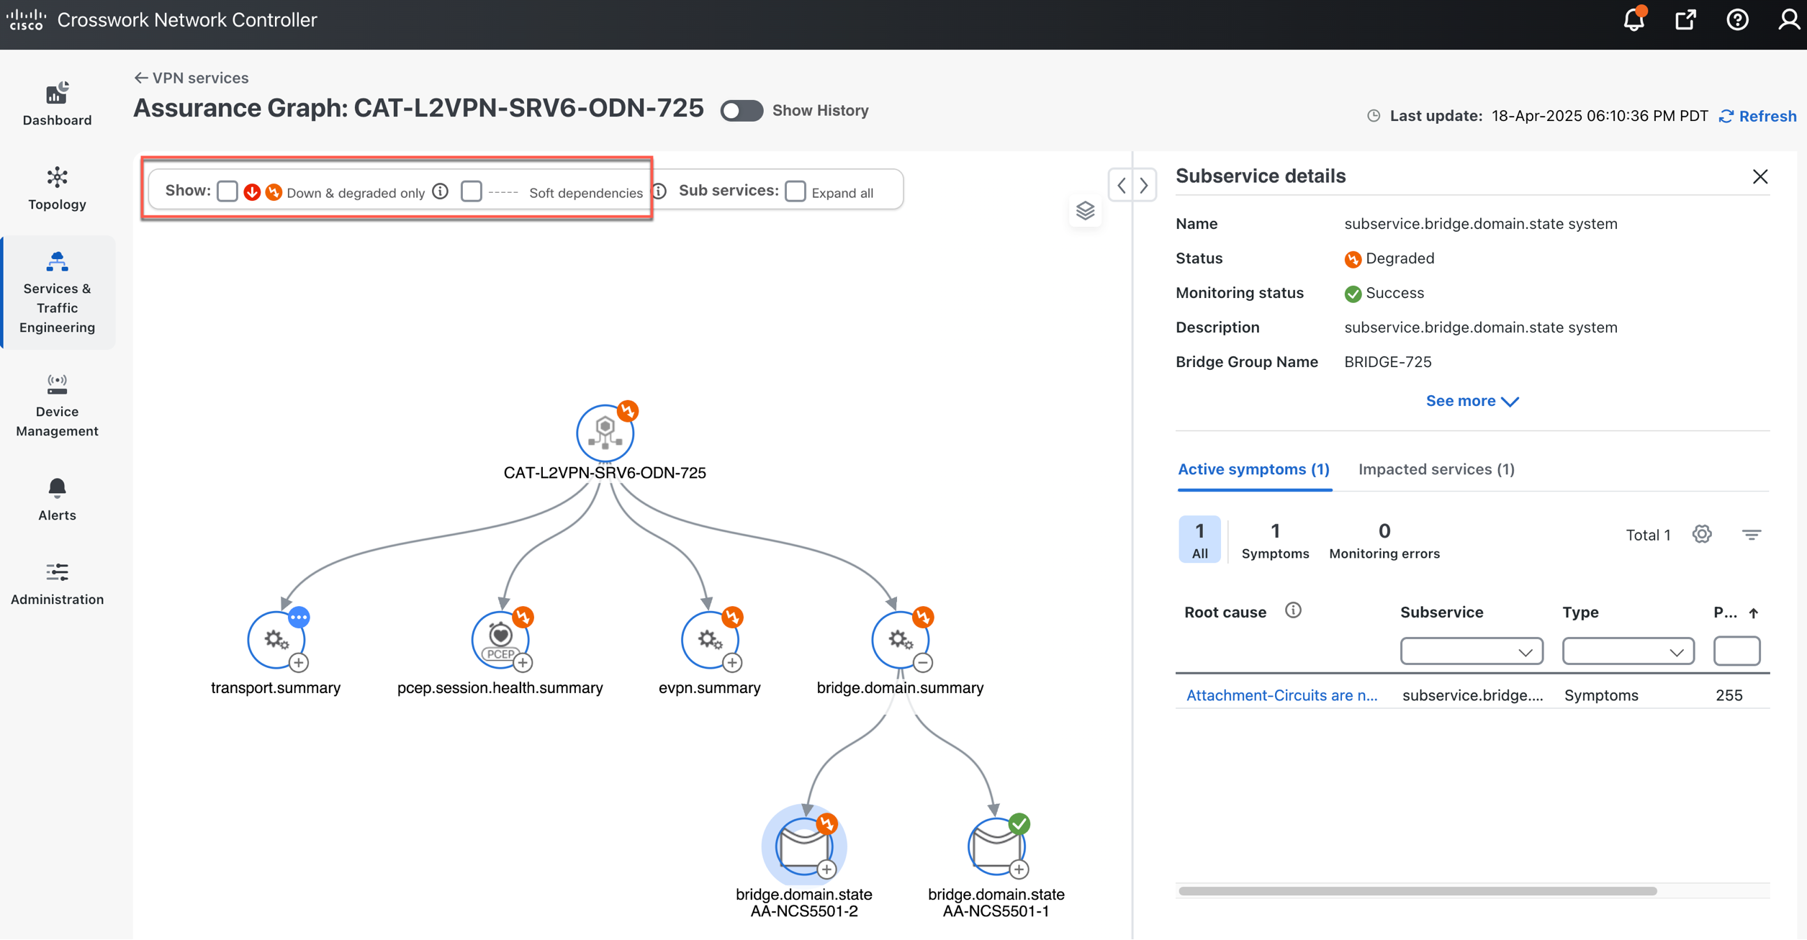The height and width of the screenshot is (940, 1807).
Task: Select the All count filter
Action: pyautogui.click(x=1199, y=539)
